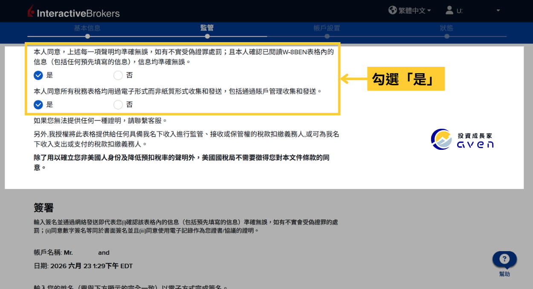Click the 狀態 progress step dot
Screen dimensions: 533x289
coord(446,37)
